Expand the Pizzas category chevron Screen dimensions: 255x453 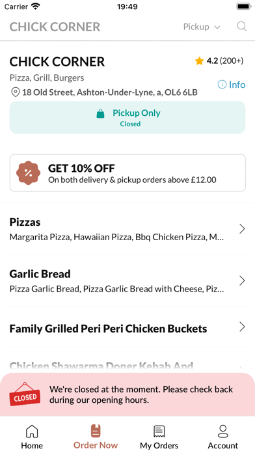pyautogui.click(x=242, y=229)
